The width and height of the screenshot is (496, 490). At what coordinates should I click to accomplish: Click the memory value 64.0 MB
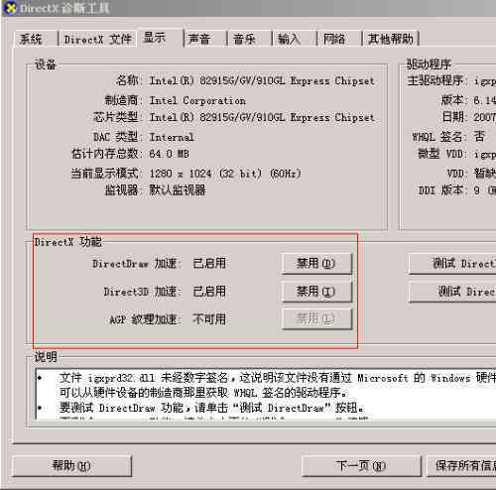click(x=169, y=154)
